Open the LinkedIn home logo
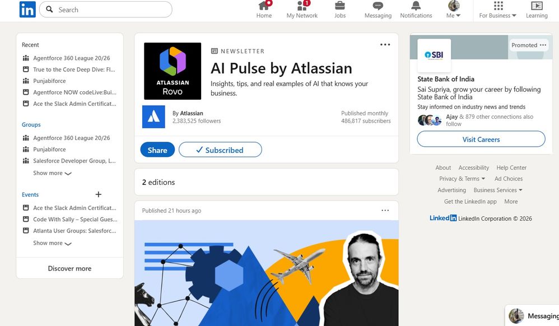Screen dimensions: 559x326 point(27,10)
